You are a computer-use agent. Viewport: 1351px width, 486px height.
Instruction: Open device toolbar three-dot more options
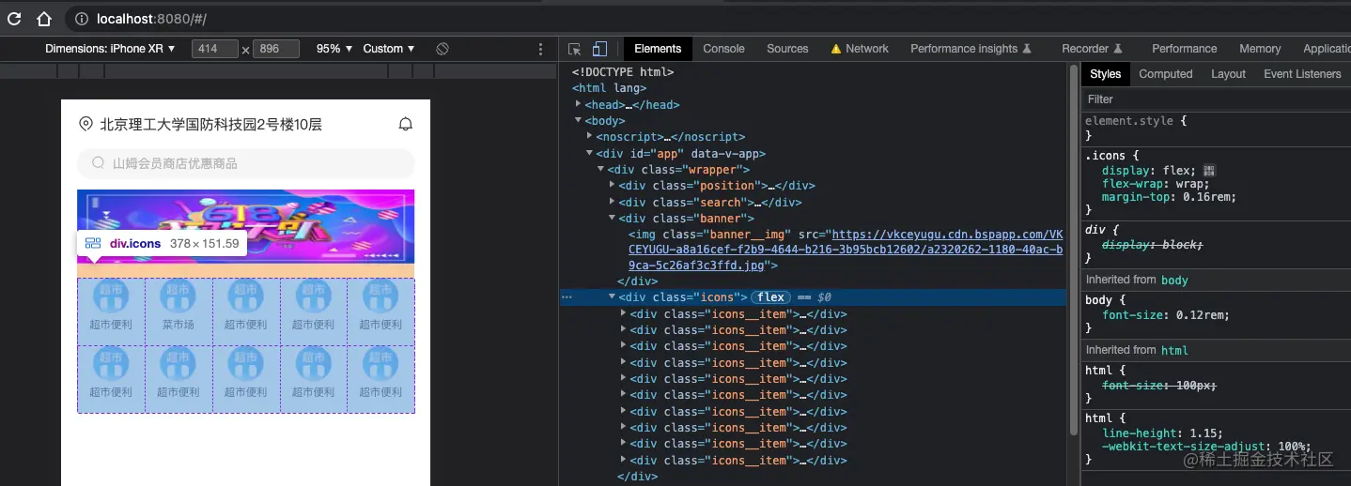[540, 49]
